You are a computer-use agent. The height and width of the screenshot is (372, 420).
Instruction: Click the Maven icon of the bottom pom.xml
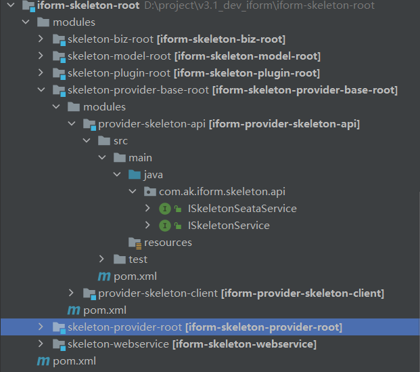pos(43,361)
